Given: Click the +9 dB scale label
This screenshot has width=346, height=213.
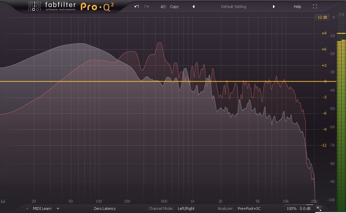Looking at the screenshot, I should tap(324, 33).
